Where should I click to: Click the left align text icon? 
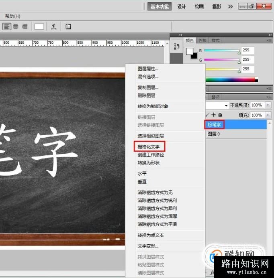pos(7,26)
